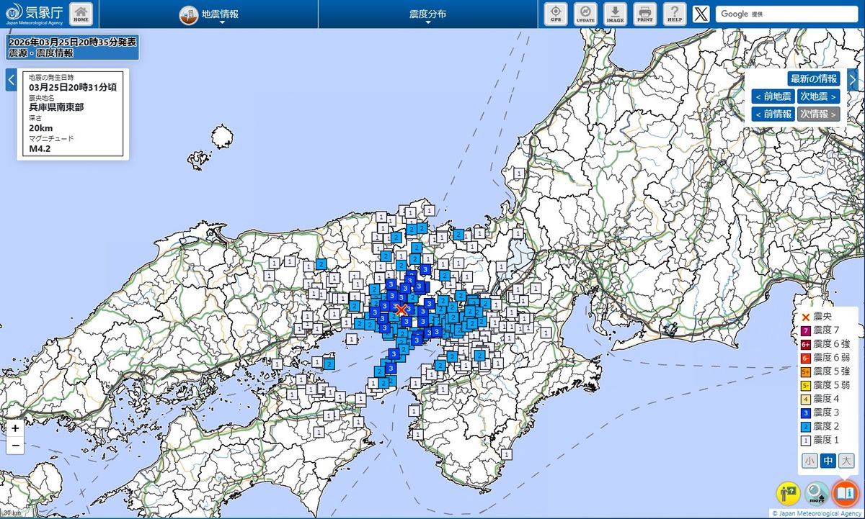Image resolution: width=865 pixels, height=519 pixels.
Task: Open help using the HELP question mark icon
Action: coord(674,14)
